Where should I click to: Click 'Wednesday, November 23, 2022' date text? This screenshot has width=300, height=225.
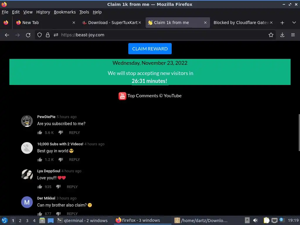click(150, 63)
